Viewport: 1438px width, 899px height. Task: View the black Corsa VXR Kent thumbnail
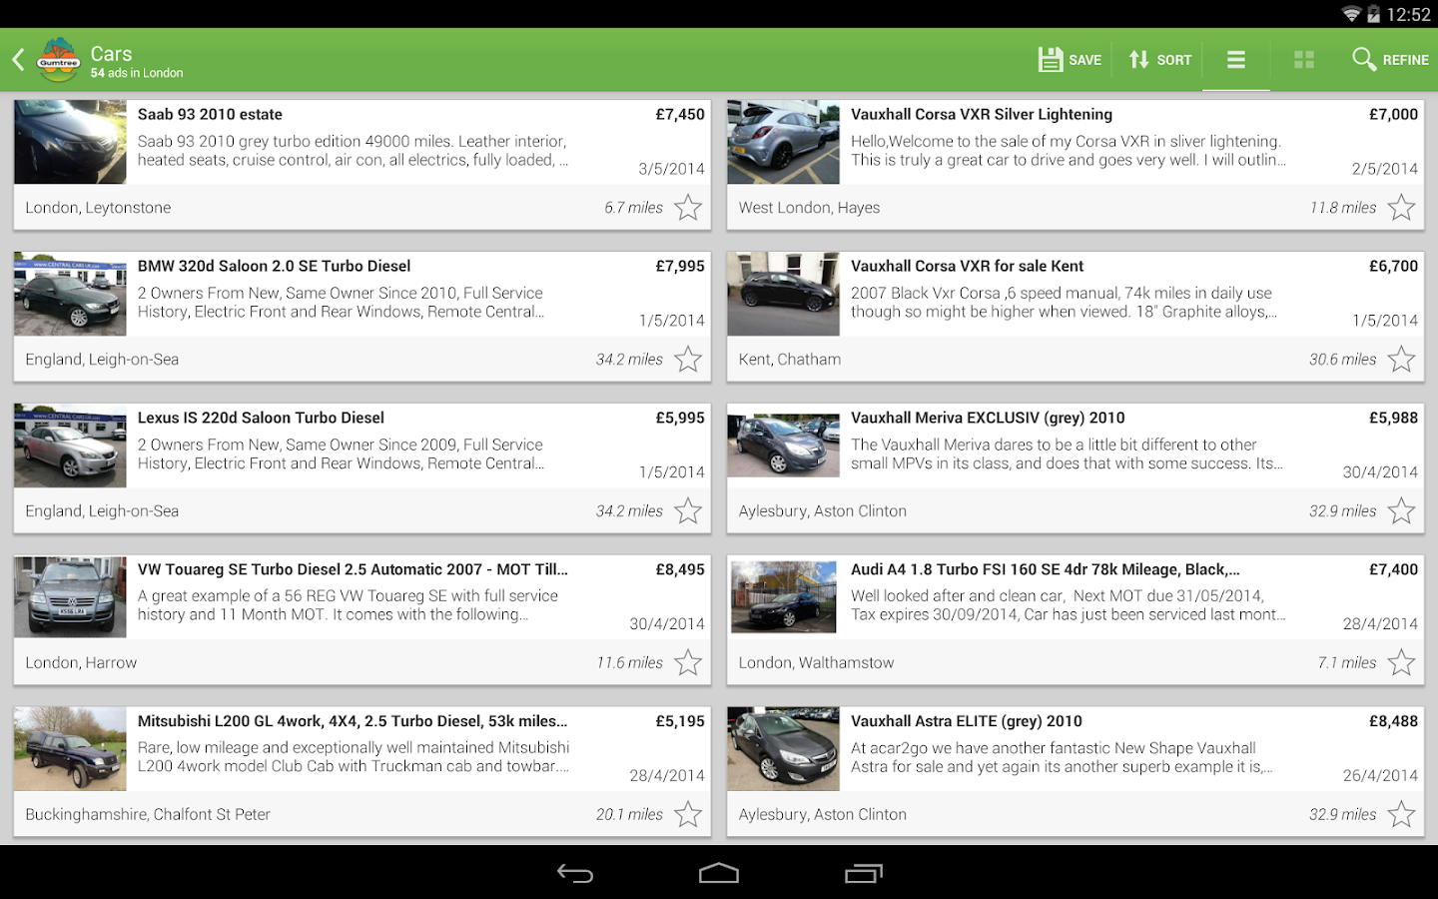pos(783,294)
